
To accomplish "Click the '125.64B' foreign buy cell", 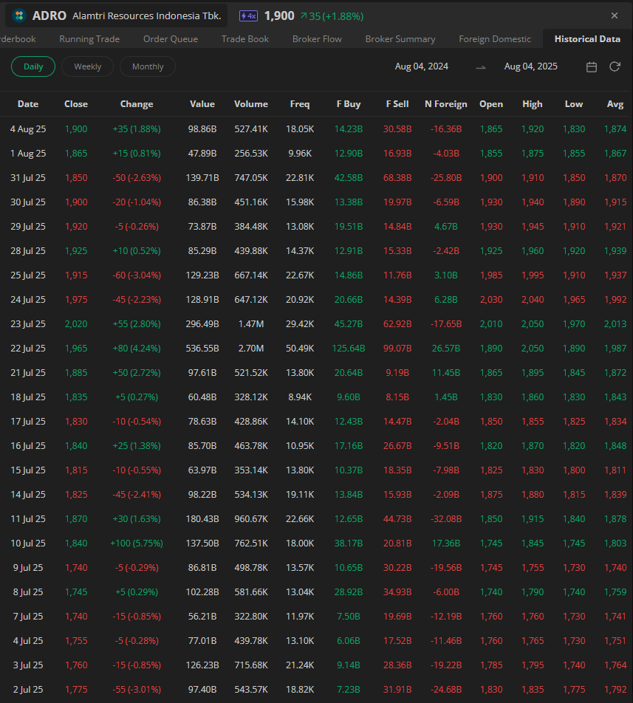I will (349, 349).
